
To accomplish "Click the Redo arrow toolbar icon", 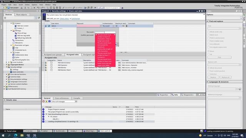I will (x=42, y=8).
